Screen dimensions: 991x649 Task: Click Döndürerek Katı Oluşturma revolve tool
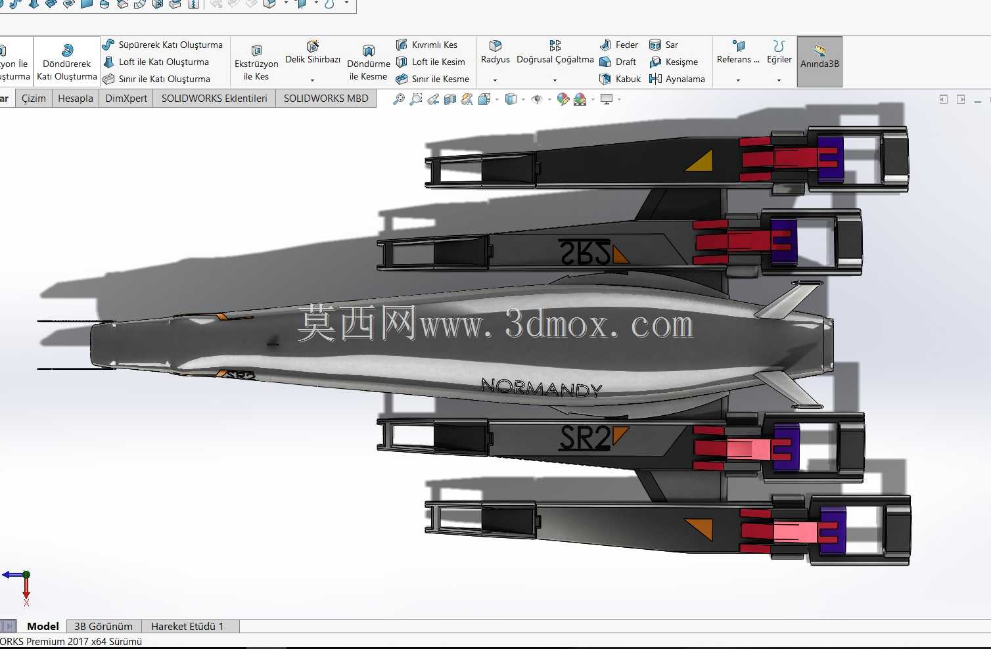(67, 62)
